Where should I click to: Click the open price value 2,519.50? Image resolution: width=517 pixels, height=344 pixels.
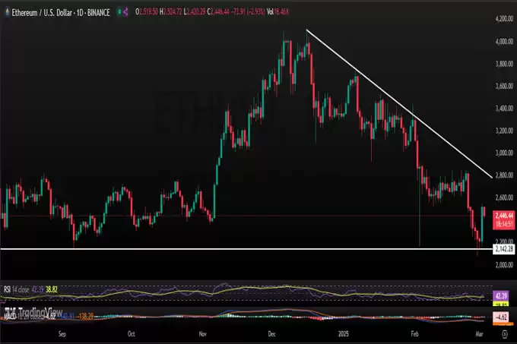pyautogui.click(x=149, y=12)
